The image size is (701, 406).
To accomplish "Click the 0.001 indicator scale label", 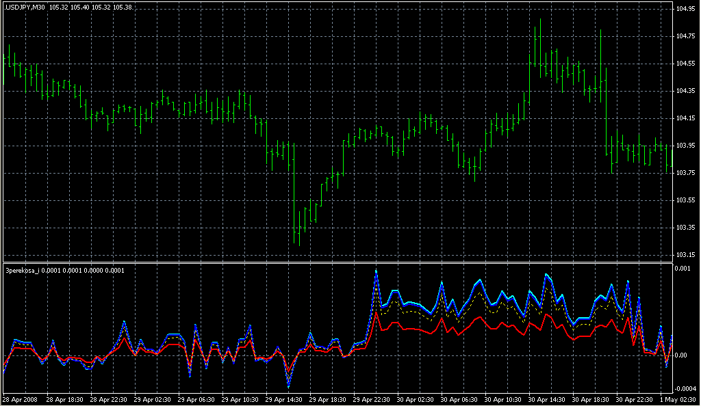I will [683, 269].
